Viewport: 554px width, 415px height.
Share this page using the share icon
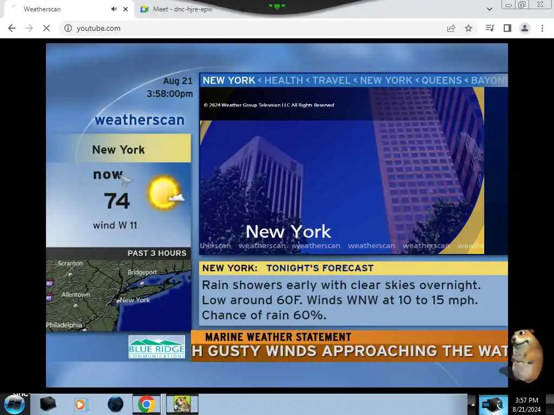click(x=451, y=28)
